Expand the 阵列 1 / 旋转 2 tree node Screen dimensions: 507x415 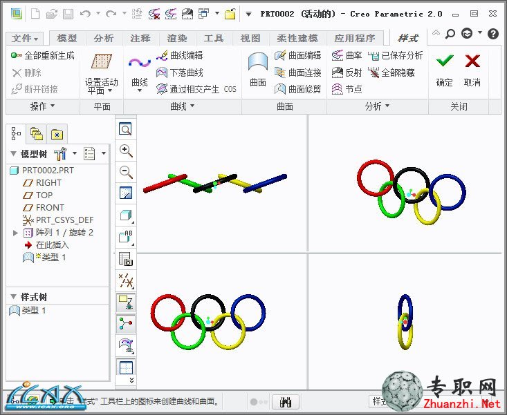pyautogui.click(x=15, y=232)
